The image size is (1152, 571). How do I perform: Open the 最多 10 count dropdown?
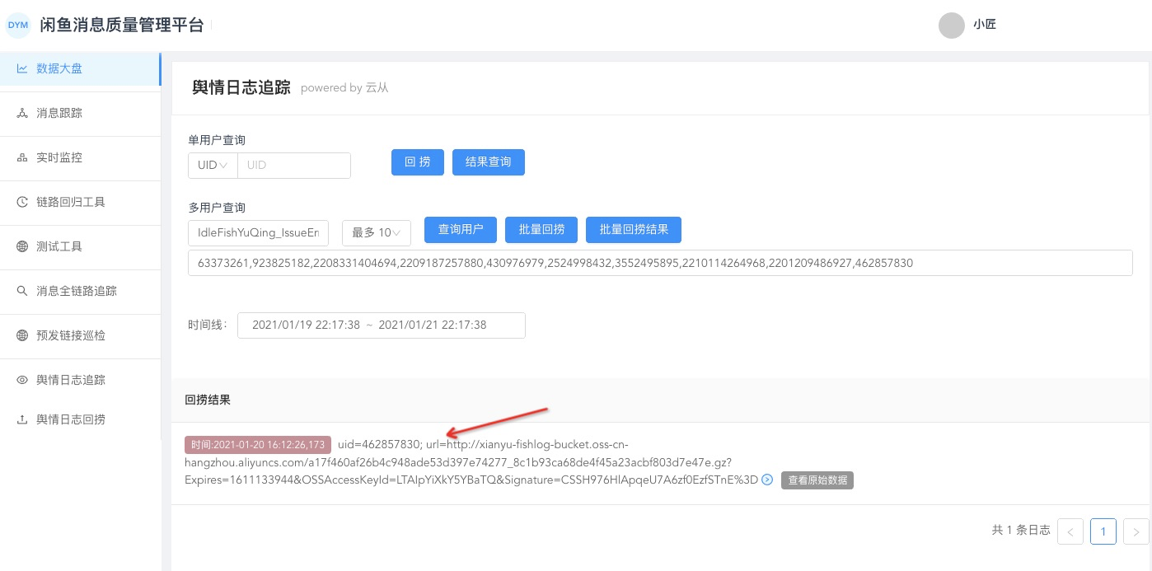click(377, 232)
